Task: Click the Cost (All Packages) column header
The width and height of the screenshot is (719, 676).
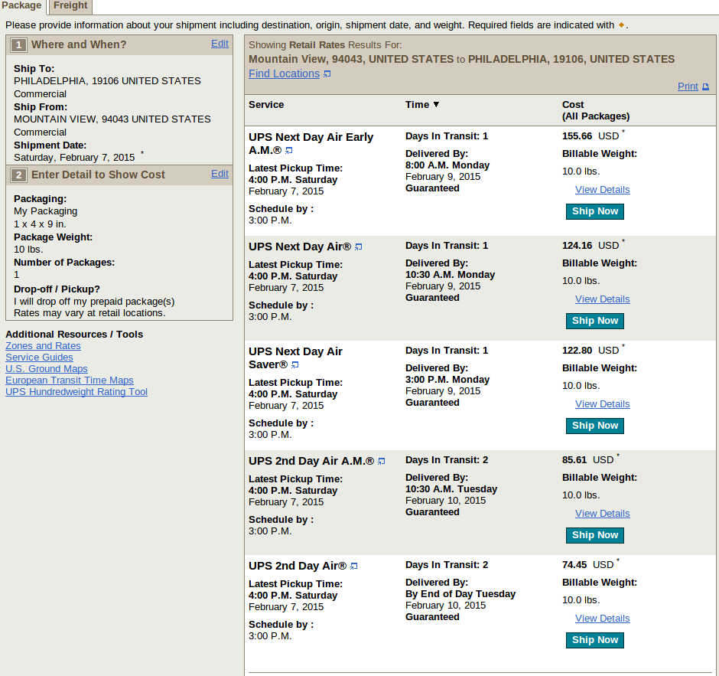Action: 596,110
